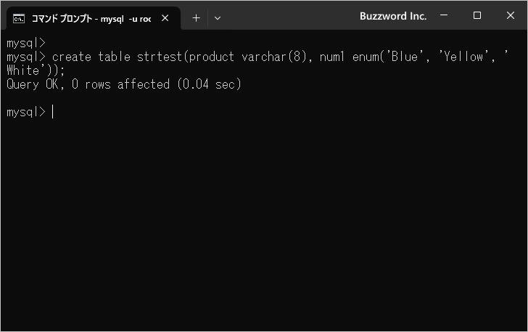Click the 'Blue' enum value text
The image size is (528, 332).
coord(405,57)
